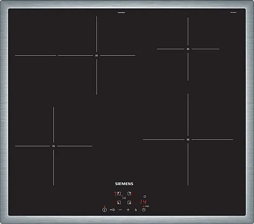This screenshot has width=254, height=224.
Task: Tap the bell kitchen-timer indicator
Action: coord(145,197)
